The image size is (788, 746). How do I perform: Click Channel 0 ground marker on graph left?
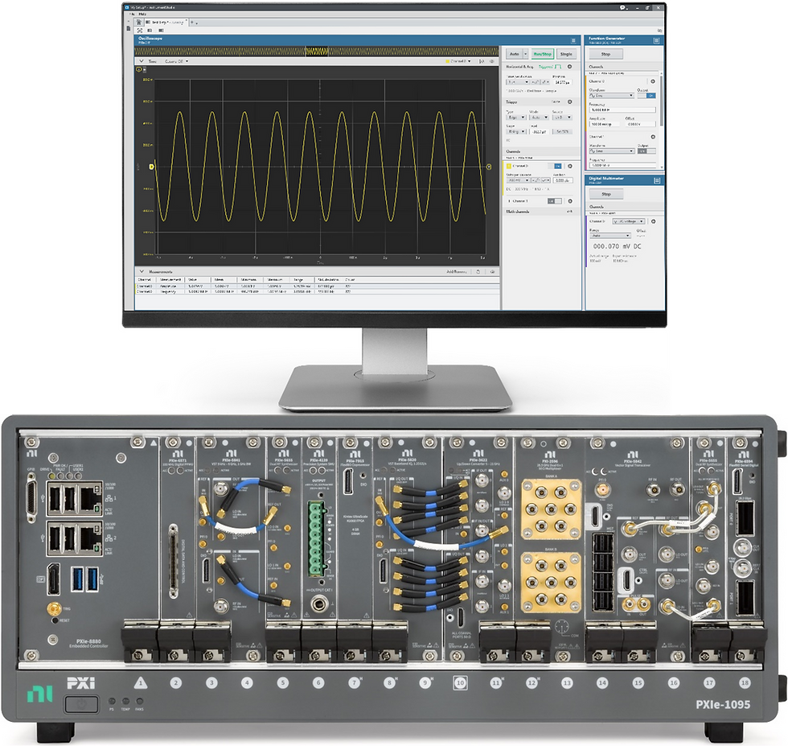(151, 167)
